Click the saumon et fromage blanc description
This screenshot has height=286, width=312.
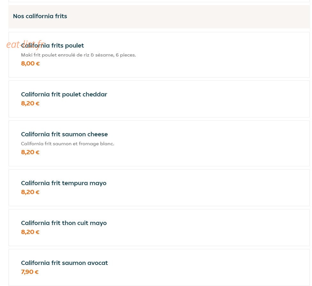(x=68, y=144)
